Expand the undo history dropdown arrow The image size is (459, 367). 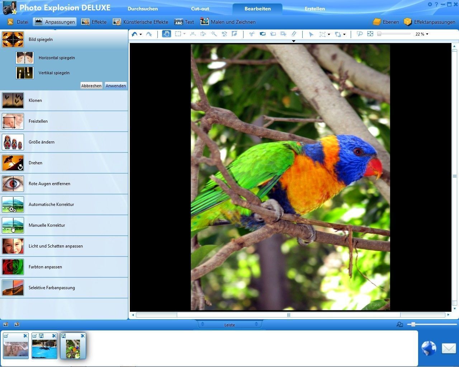[141, 34]
